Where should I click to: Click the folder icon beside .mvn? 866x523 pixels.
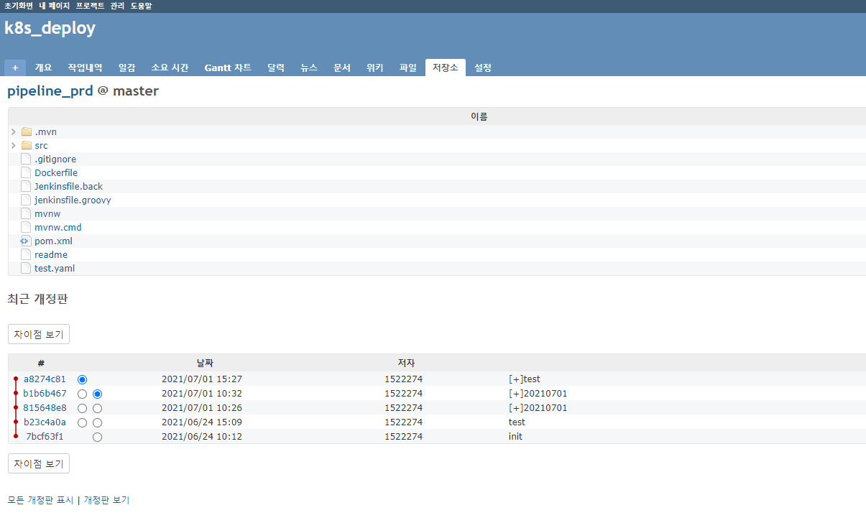pyautogui.click(x=25, y=131)
